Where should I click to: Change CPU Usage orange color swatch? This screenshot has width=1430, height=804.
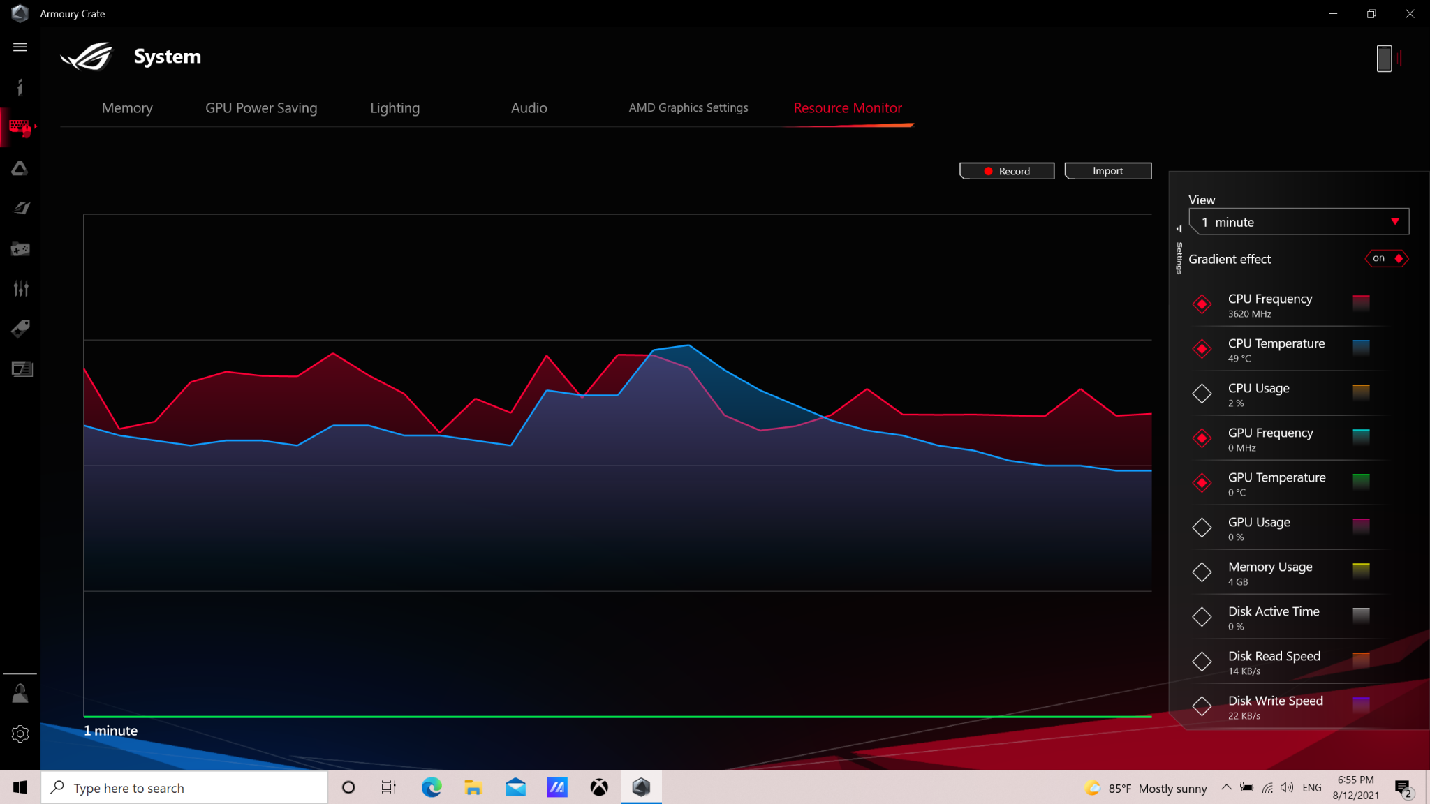tap(1361, 392)
